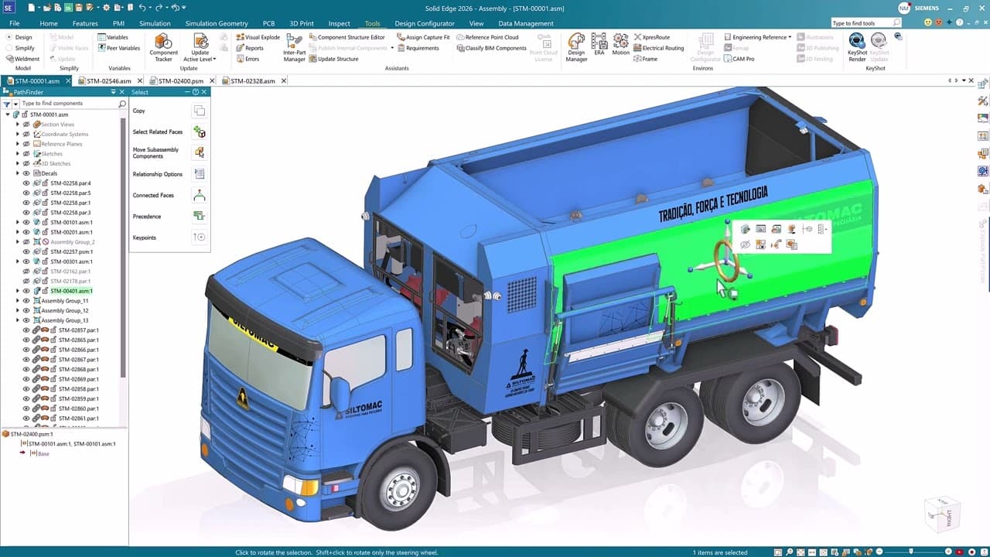Screen dimensions: 990x557
Task: Click the Precedence icon in Select panel
Action: click(200, 217)
